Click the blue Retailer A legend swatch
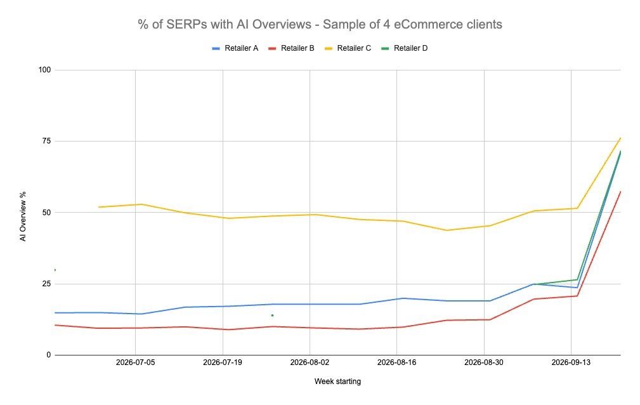Viewport: 640px width, 405px height. (216, 49)
